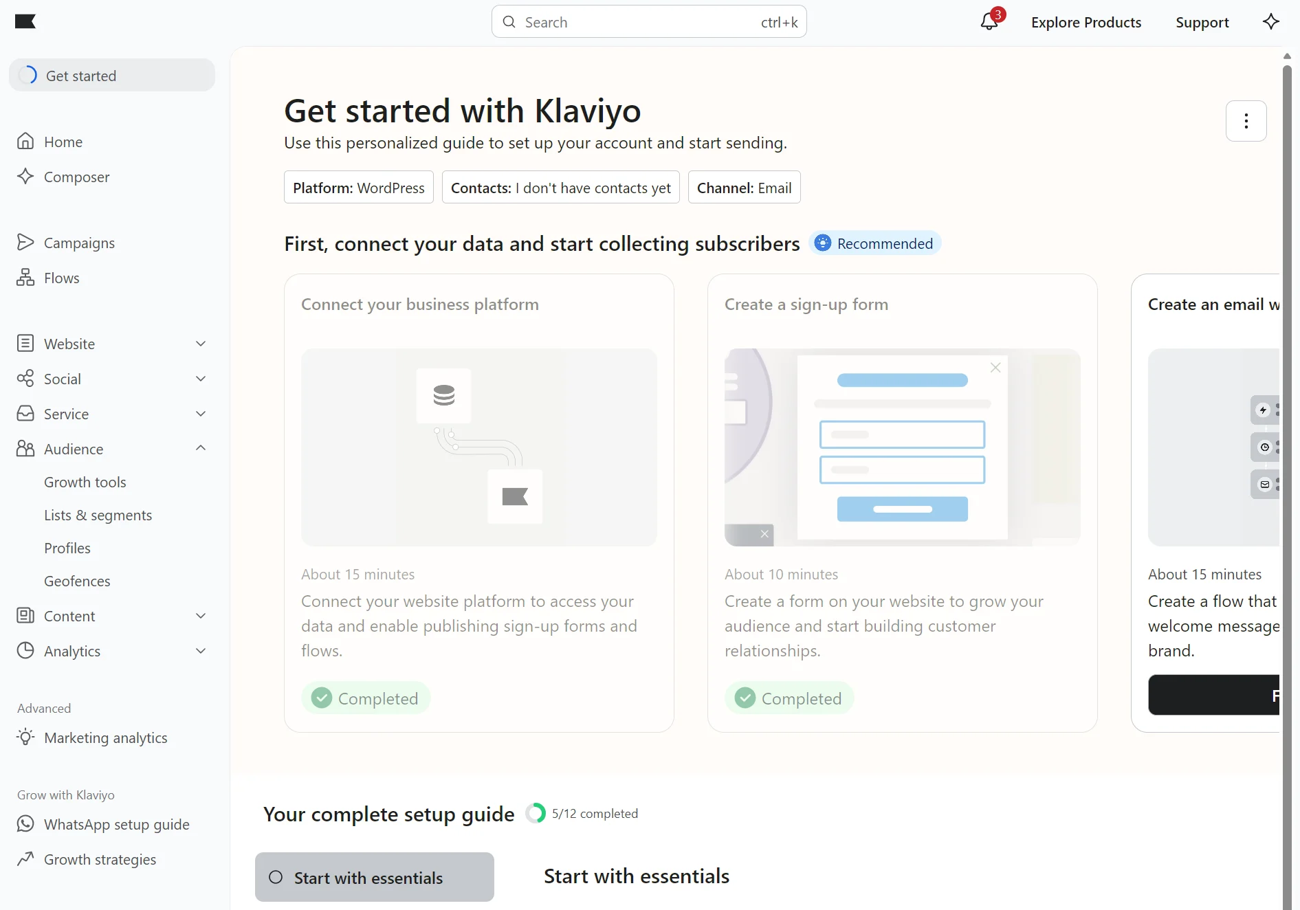Image resolution: width=1300 pixels, height=910 pixels.
Task: Click the WhatsApp icon in sidebar
Action: [25, 823]
